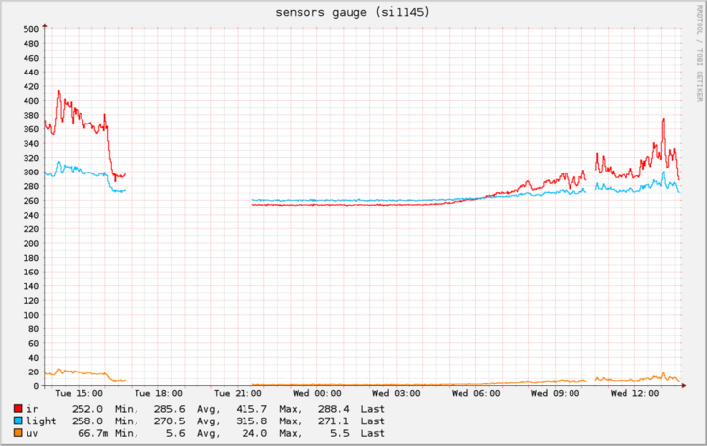Viewport: 707px width, 446px height.
Task: Click the blue light legend color swatch
Action: [x=20, y=420]
